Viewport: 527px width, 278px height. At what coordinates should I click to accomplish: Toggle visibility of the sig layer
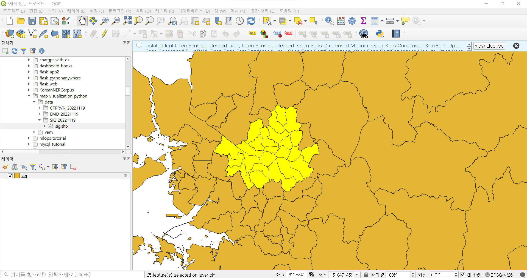point(10,176)
